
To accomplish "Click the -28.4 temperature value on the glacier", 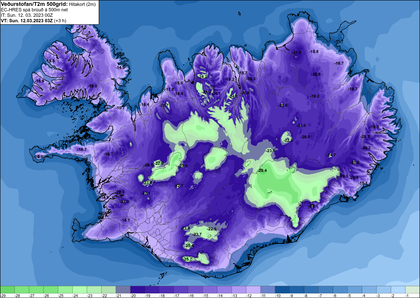I will pyautogui.click(x=262, y=171).
